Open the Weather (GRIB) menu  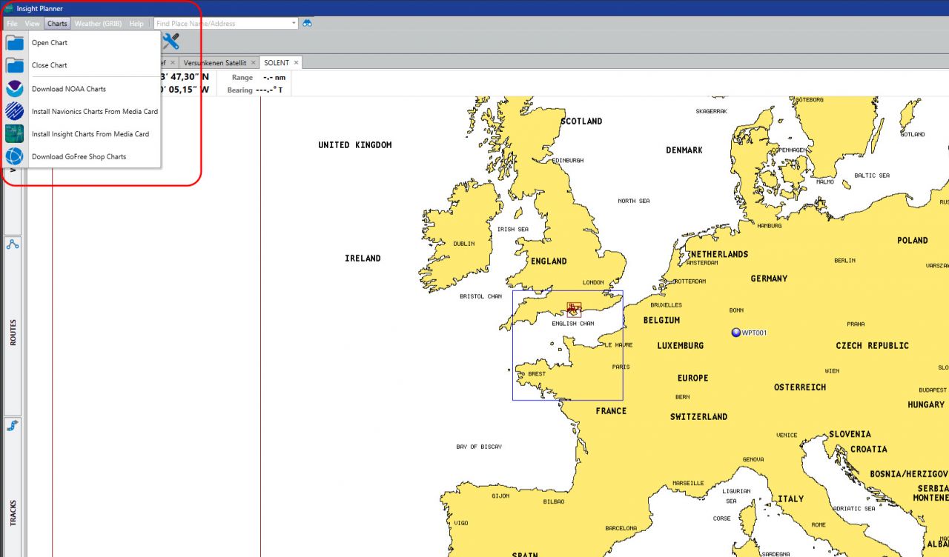[98, 24]
